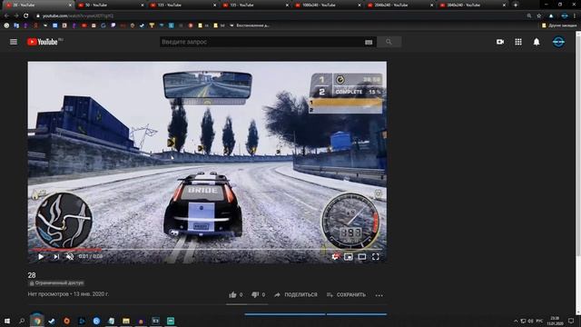This screenshot has height=327, width=581.
Task: Open the Windows action center
Action: pyautogui.click(x=571, y=321)
